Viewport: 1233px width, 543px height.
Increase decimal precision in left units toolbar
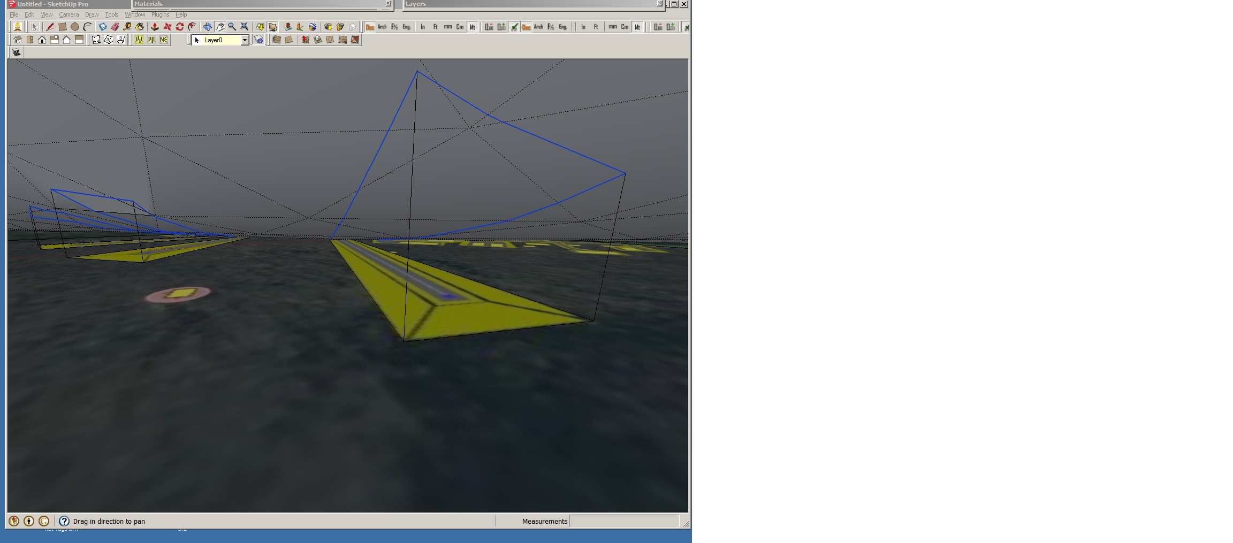pyautogui.click(x=501, y=27)
